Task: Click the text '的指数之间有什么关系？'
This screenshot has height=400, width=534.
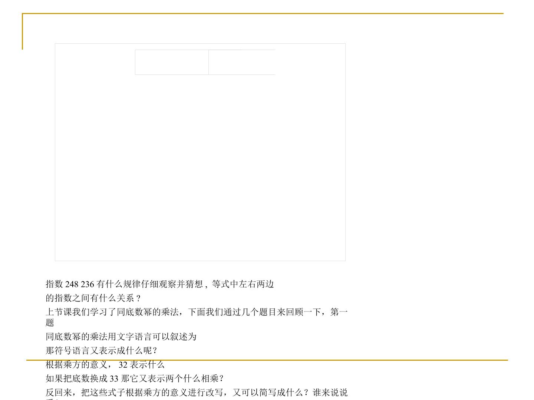Action: 94,298
